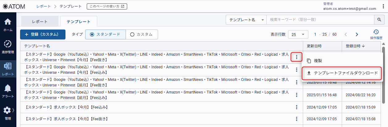
Task: Open the account kebab menu at top right
Action: tap(383, 6)
